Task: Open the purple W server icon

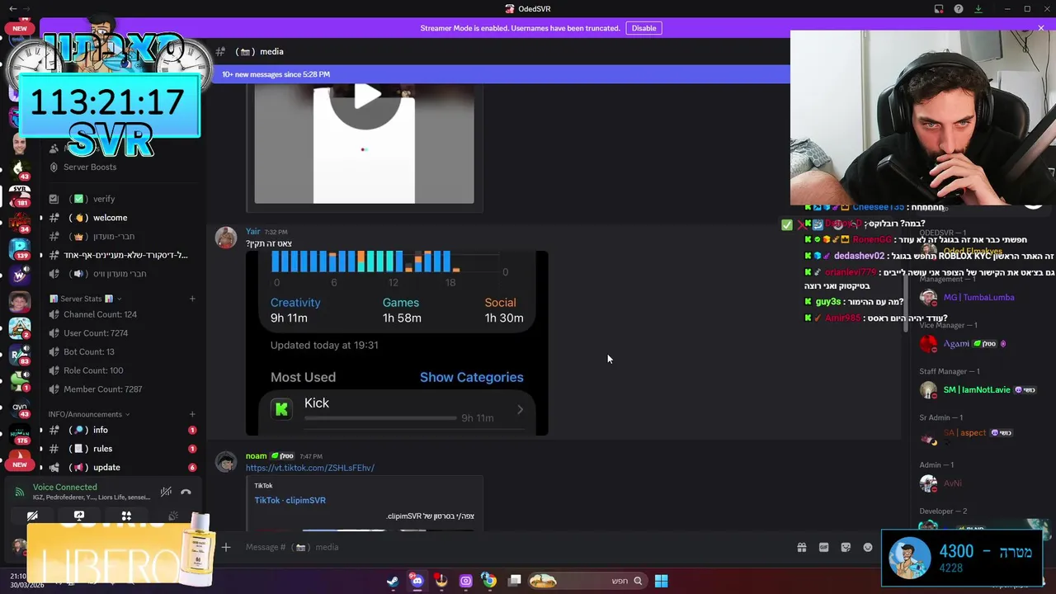Action: (19, 275)
